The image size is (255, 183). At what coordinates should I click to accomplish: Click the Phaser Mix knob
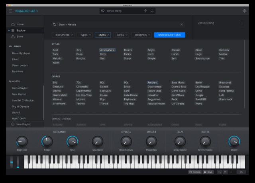151,141
